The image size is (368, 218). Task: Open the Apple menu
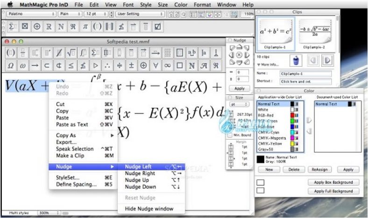coord(10,5)
